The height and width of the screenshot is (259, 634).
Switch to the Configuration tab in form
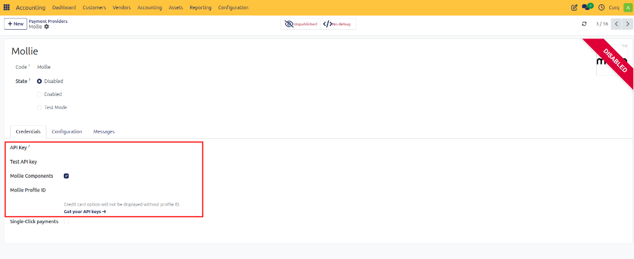67,132
